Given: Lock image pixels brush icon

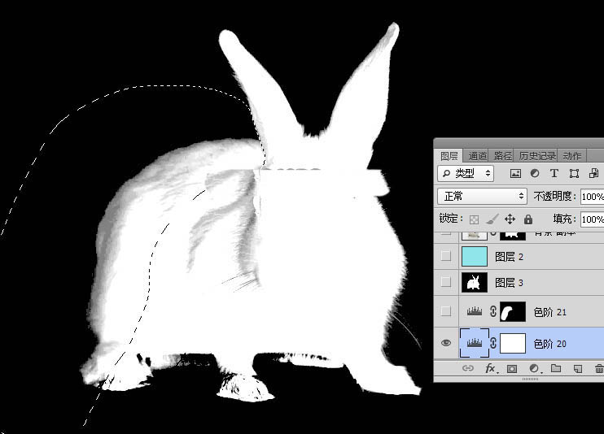Looking at the screenshot, I should tap(492, 219).
